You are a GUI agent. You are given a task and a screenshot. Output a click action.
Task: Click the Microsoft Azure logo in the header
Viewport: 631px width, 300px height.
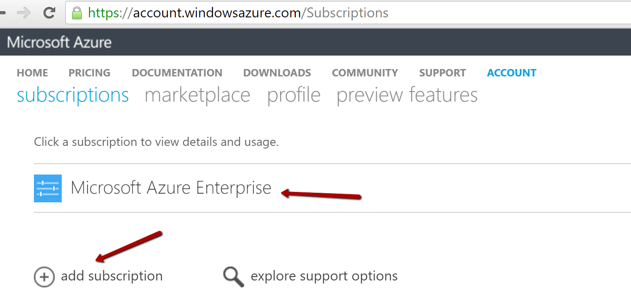pos(60,42)
